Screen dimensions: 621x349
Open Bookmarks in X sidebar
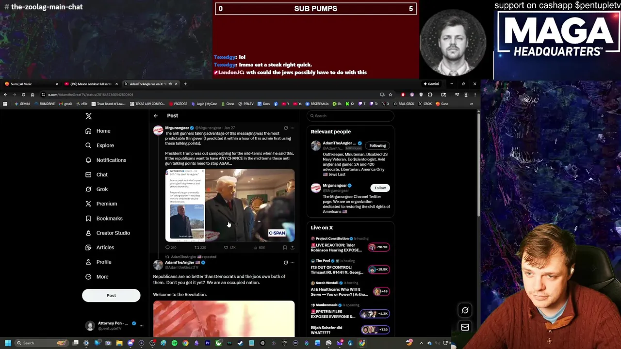click(x=103, y=218)
